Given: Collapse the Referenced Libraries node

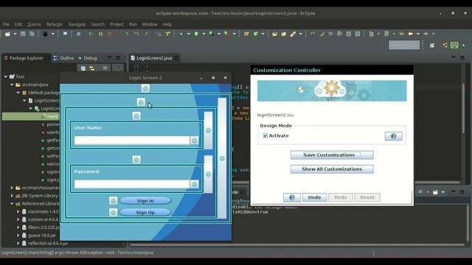Looking at the screenshot, I should [x=12, y=204].
